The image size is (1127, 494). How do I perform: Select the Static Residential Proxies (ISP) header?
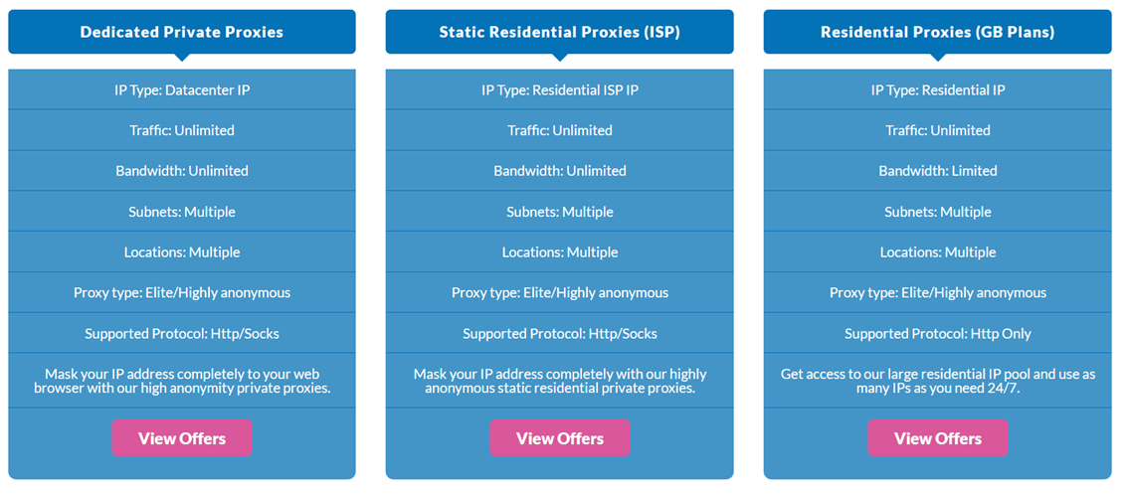pos(560,32)
